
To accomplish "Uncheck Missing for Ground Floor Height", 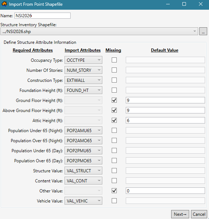I will (114, 100).
